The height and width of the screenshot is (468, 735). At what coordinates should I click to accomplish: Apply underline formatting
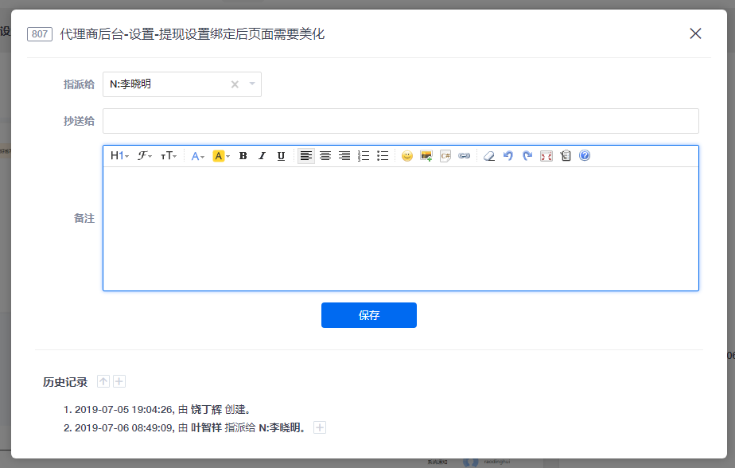pos(281,156)
